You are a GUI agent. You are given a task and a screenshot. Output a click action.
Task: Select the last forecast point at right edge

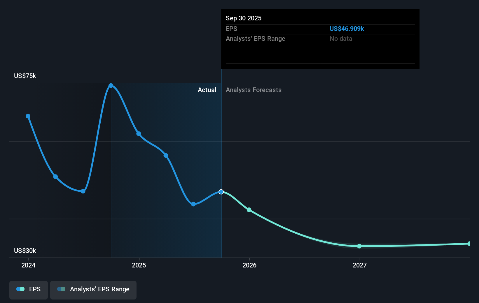tap(469, 244)
